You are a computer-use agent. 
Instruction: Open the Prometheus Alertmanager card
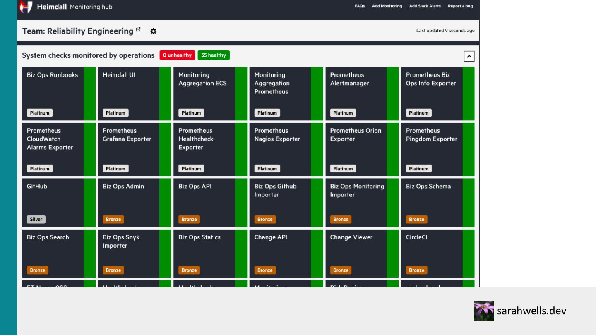pyautogui.click(x=362, y=94)
